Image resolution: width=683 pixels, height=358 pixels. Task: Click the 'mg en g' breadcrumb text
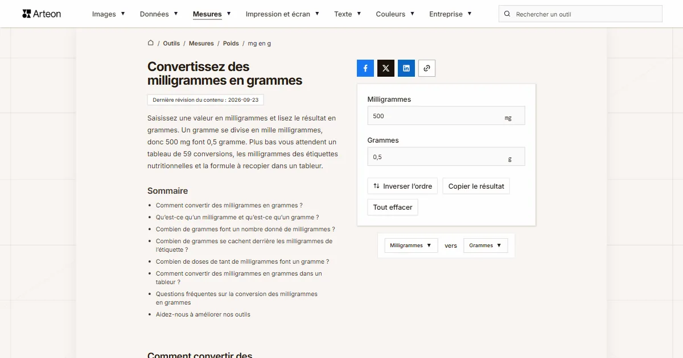(260, 43)
